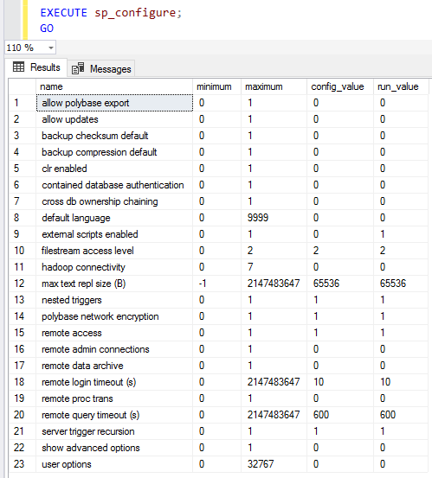Select the 'remote access' cell
This screenshot has height=478, width=432.
(x=114, y=333)
